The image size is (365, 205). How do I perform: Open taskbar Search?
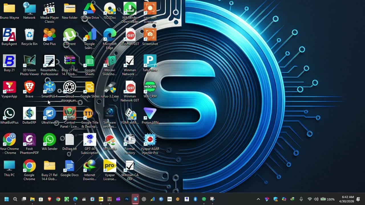click(x=15, y=199)
